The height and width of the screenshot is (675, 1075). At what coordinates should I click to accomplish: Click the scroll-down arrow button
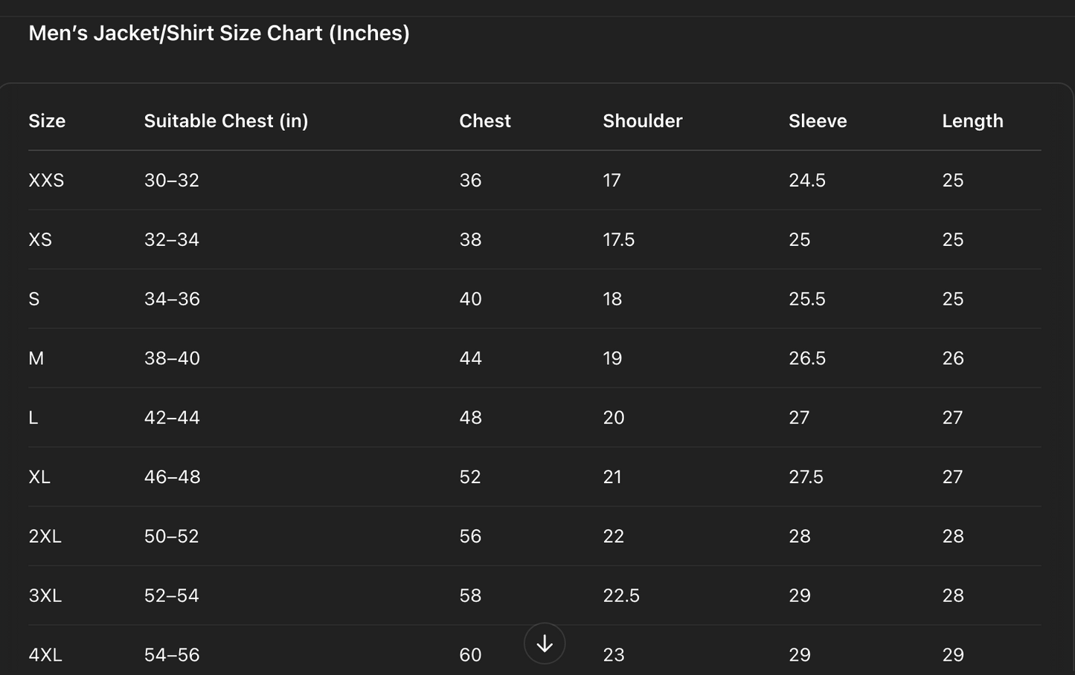(x=545, y=643)
